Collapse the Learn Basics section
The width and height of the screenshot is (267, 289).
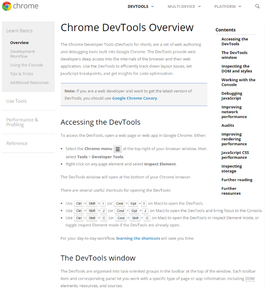click(x=20, y=31)
